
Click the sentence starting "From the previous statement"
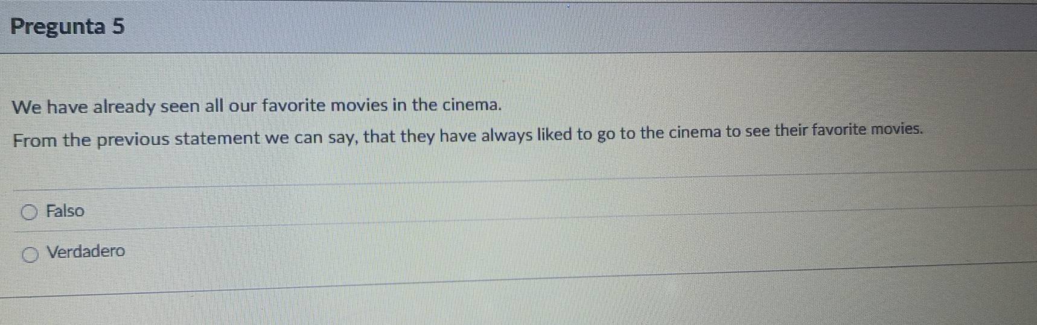coord(468,134)
